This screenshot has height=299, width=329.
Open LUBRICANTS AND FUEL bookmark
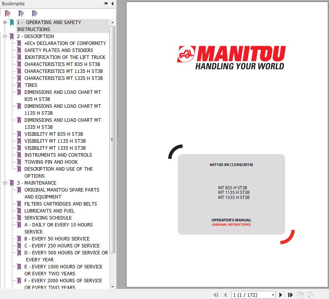[49, 211]
